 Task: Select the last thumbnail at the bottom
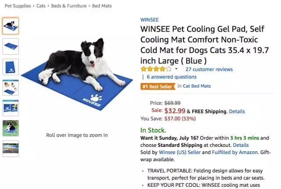(11, 149)
